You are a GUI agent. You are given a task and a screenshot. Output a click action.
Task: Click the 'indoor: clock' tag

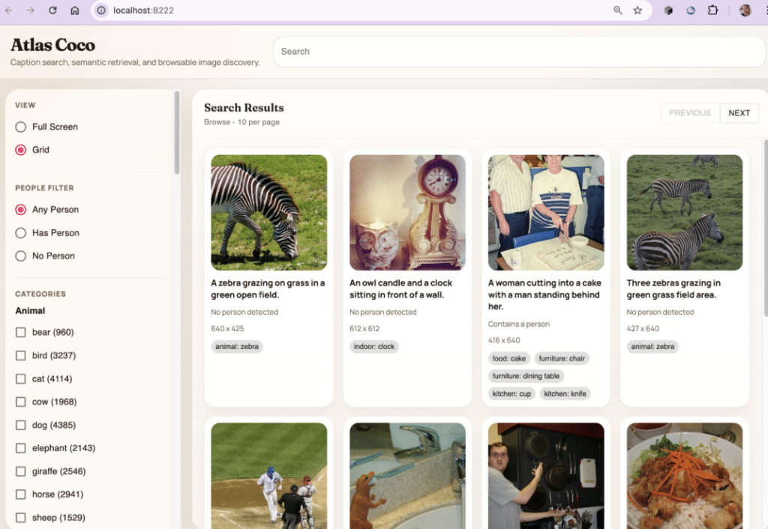click(374, 346)
